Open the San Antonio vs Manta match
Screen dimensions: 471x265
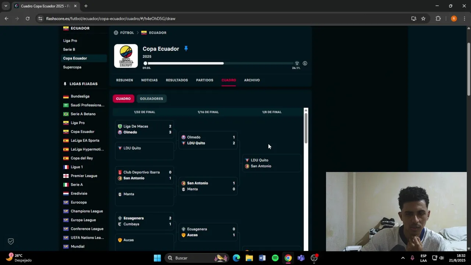[208, 186]
